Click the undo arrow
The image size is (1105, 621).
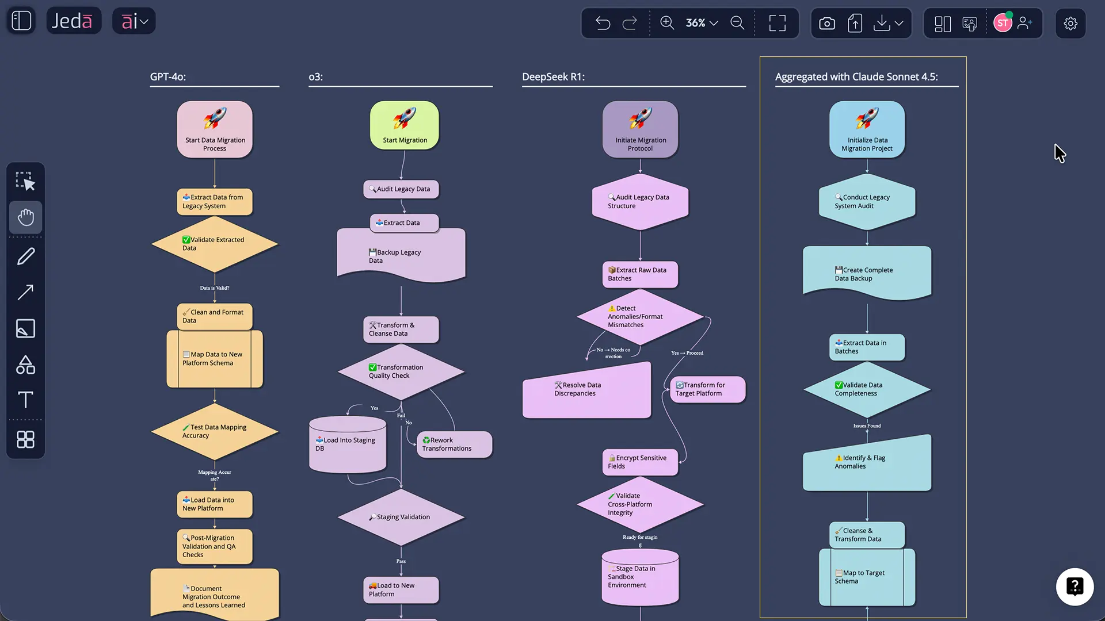pos(603,23)
